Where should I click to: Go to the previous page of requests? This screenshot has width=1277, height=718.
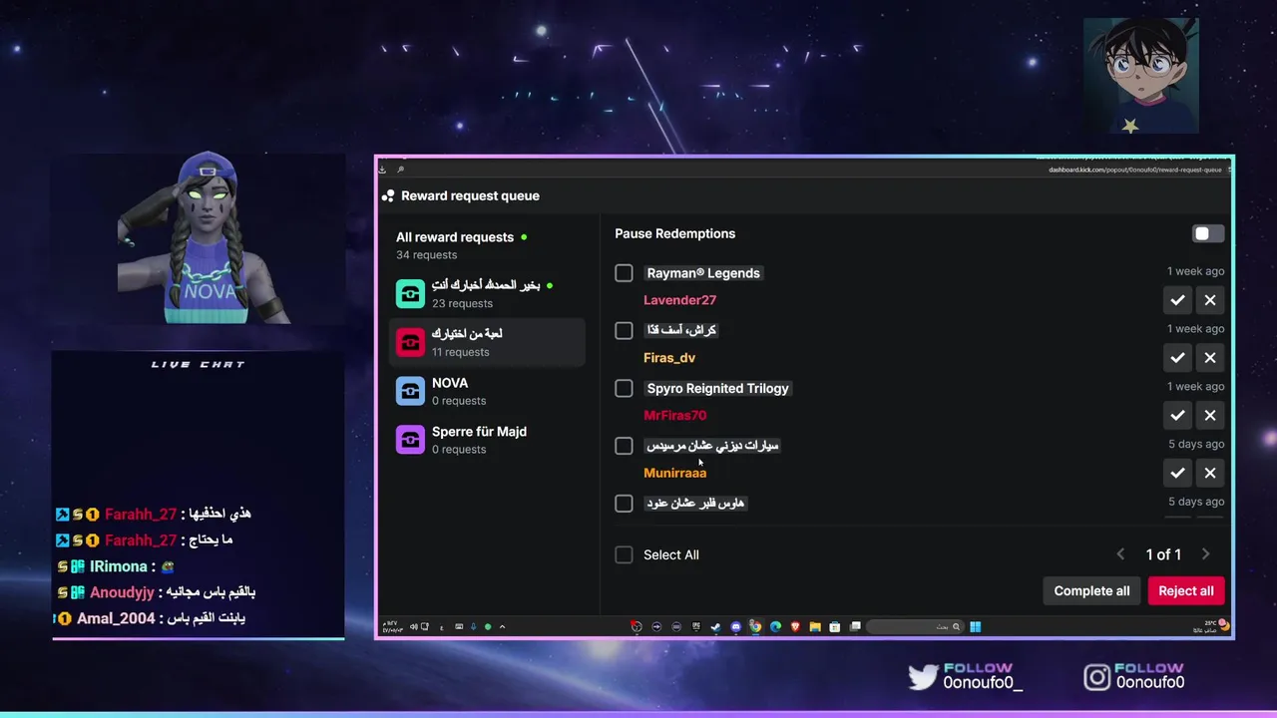[x=1120, y=554]
